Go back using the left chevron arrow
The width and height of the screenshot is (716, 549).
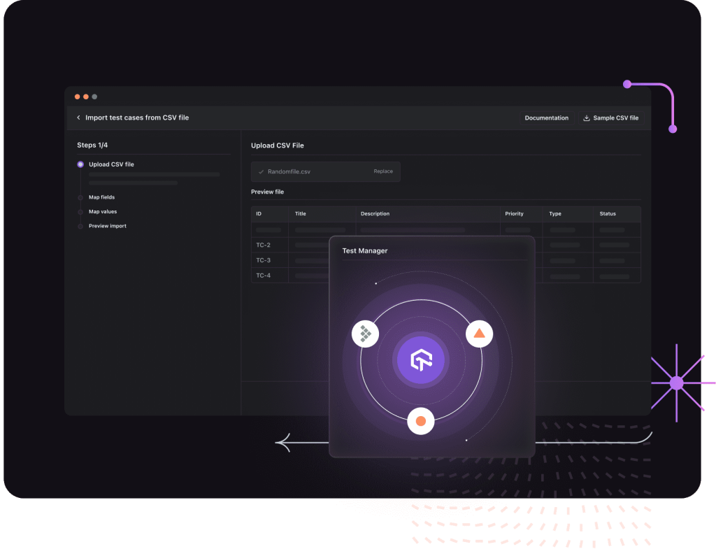pos(78,117)
